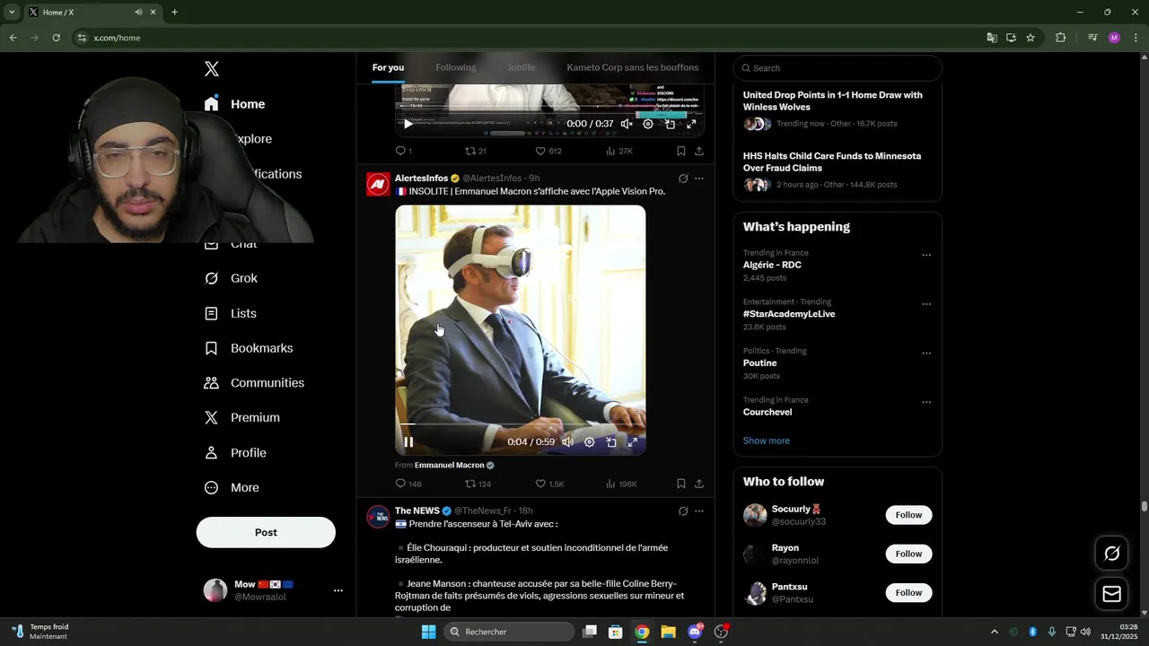Viewport: 1149px width, 646px height.
Task: Go to Bookmarks in the sidebar
Action: coord(249,348)
